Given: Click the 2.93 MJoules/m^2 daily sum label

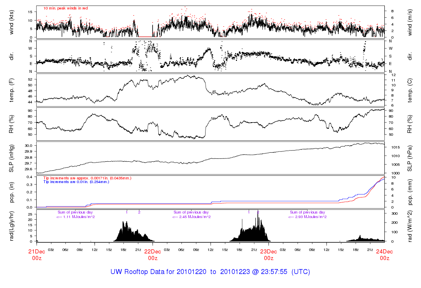Looking at the screenshot, I should point(308,217).
